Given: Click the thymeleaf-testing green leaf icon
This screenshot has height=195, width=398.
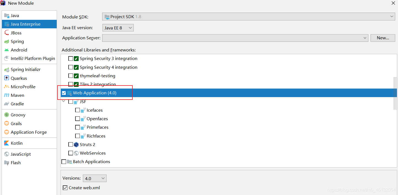Looking at the screenshot, I should point(76,76).
